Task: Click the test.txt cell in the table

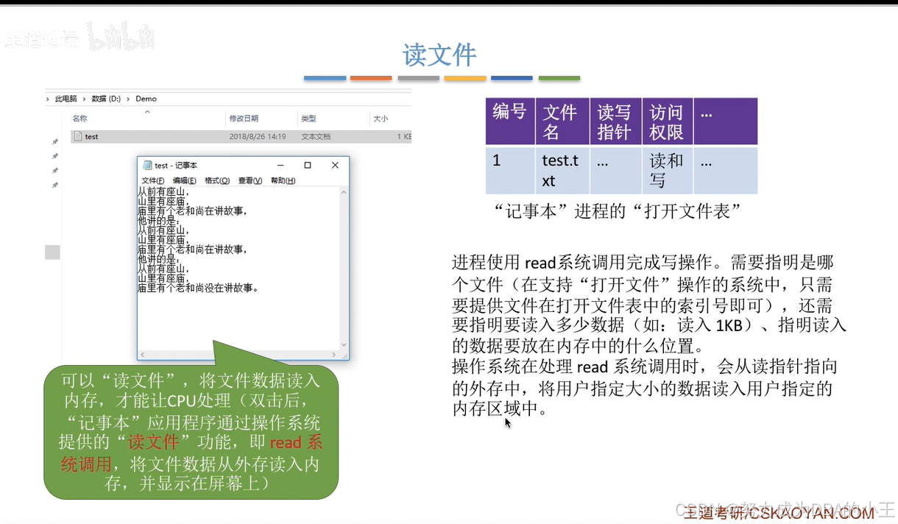Action: click(562, 170)
